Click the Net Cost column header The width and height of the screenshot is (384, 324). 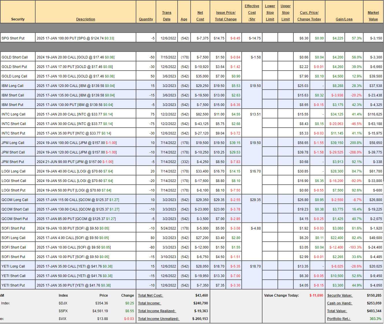coord(200,16)
